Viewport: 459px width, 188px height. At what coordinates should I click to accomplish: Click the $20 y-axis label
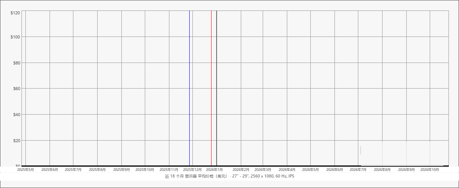pyautogui.click(x=16, y=140)
